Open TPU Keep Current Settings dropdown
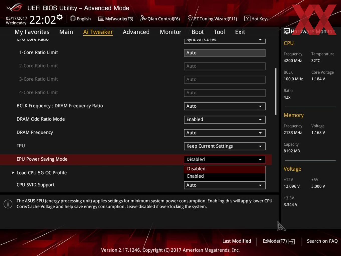 pyautogui.click(x=225, y=146)
